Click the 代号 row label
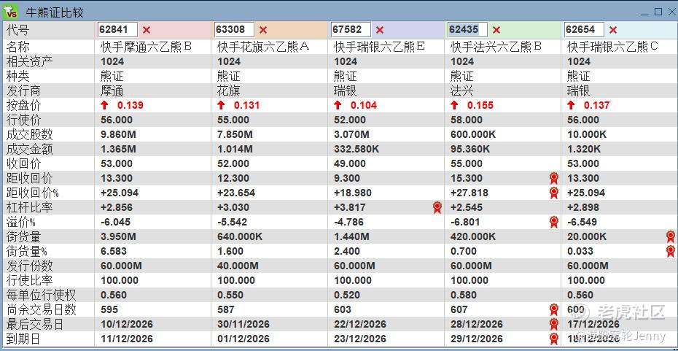The width and height of the screenshot is (678, 351). coord(17,30)
